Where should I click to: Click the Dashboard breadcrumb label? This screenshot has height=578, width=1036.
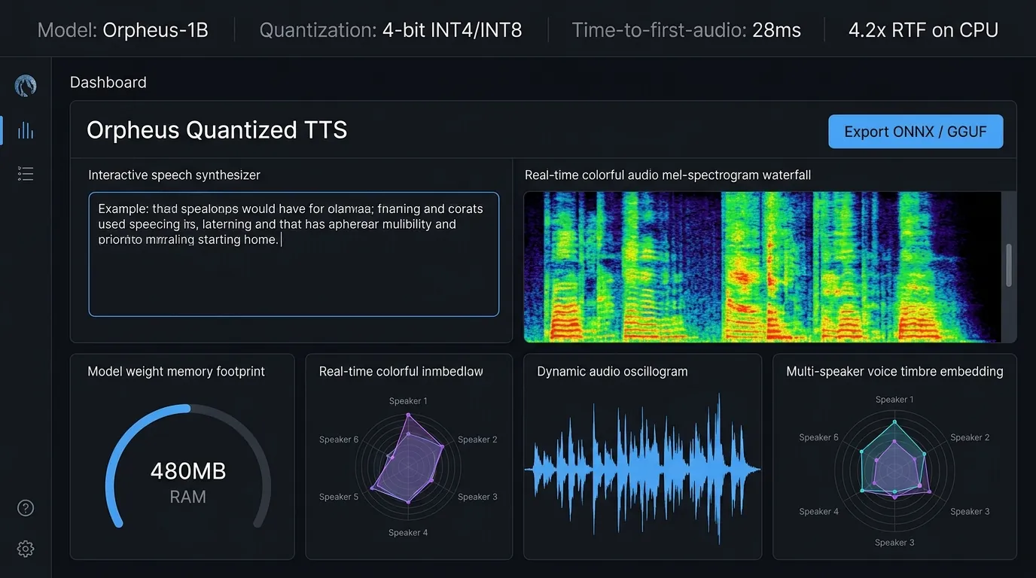(108, 83)
